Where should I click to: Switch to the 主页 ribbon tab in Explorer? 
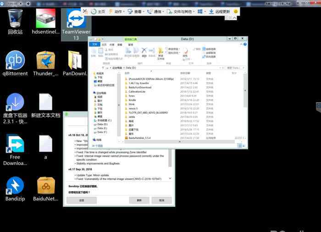tap(104, 44)
